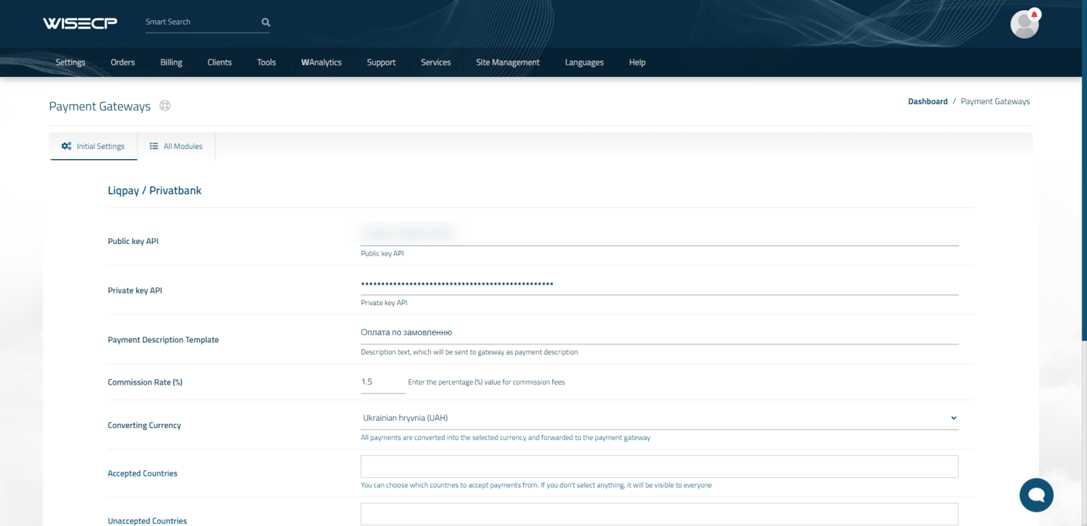This screenshot has height=526, width=1087.
Task: Click the 'Commission Rate (%)' label
Action: (x=145, y=383)
